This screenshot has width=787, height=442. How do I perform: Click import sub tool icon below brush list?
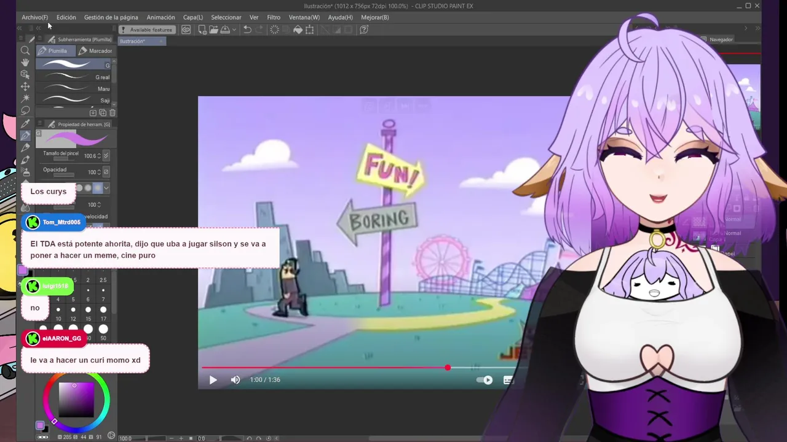(x=93, y=112)
